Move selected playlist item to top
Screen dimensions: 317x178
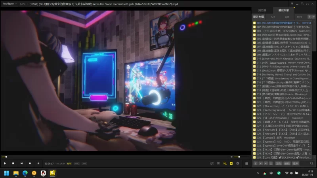pos(256,163)
